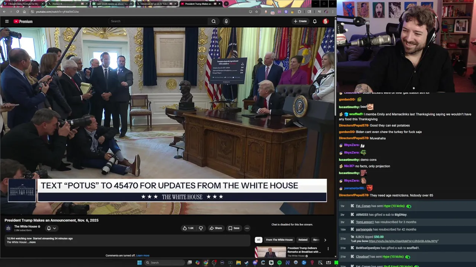The height and width of the screenshot is (267, 476).
Task: Switch to 'I Bought Baby Formula' tab
Action: [x=23, y=4]
